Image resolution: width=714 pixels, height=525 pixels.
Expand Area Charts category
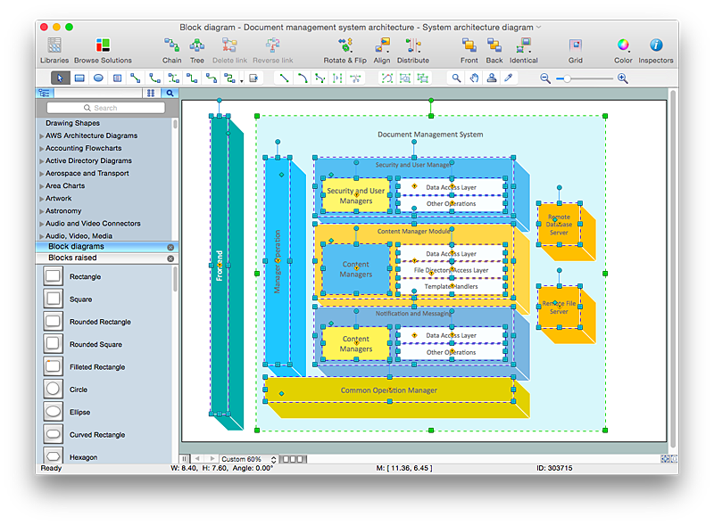[41, 186]
